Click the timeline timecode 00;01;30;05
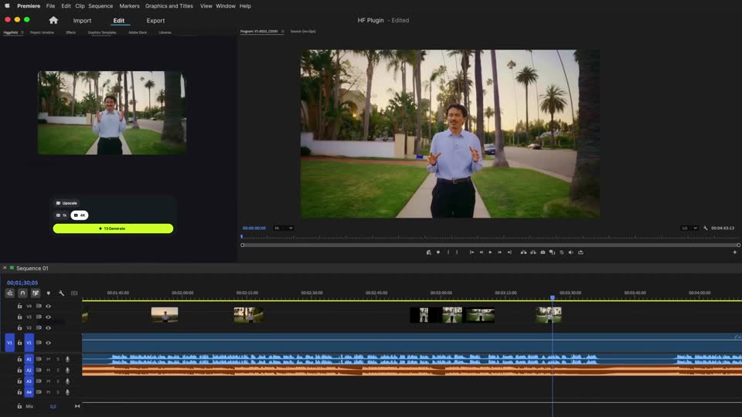This screenshot has height=417, width=742. coord(22,283)
